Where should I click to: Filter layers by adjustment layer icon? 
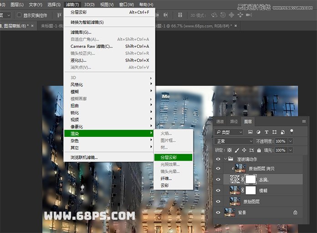pos(258,132)
